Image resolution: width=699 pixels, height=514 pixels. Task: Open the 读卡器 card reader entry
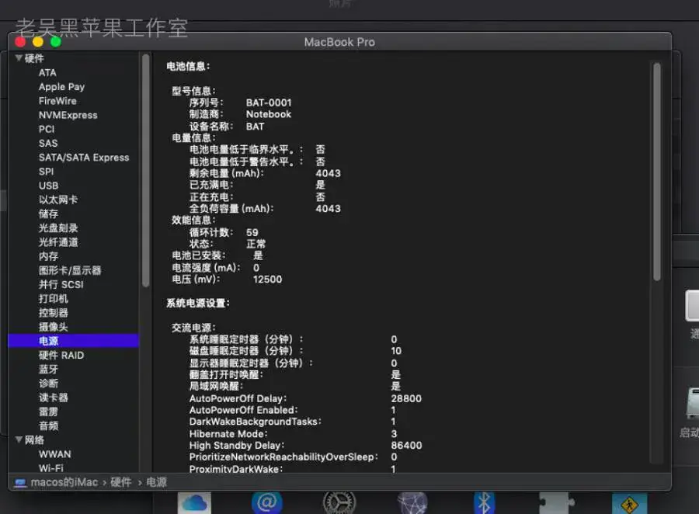pos(53,398)
